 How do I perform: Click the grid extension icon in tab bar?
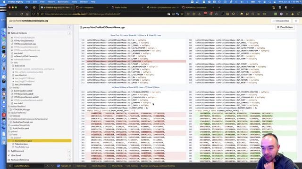tap(280, 8)
